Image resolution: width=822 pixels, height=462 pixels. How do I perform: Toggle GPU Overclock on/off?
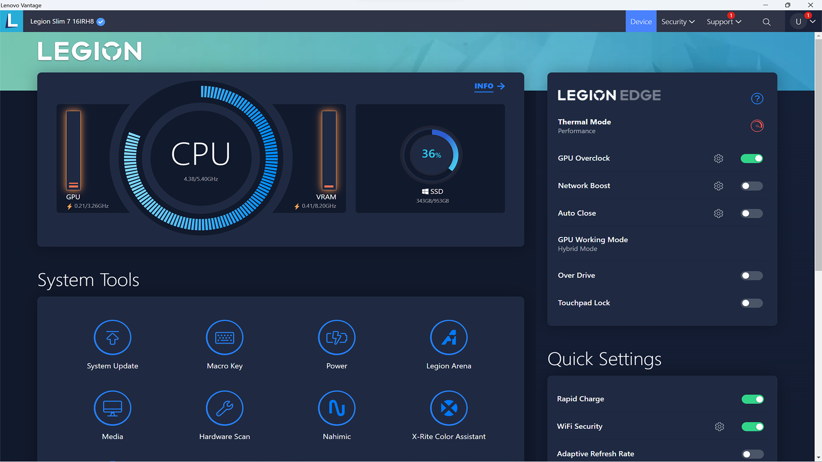(x=751, y=159)
